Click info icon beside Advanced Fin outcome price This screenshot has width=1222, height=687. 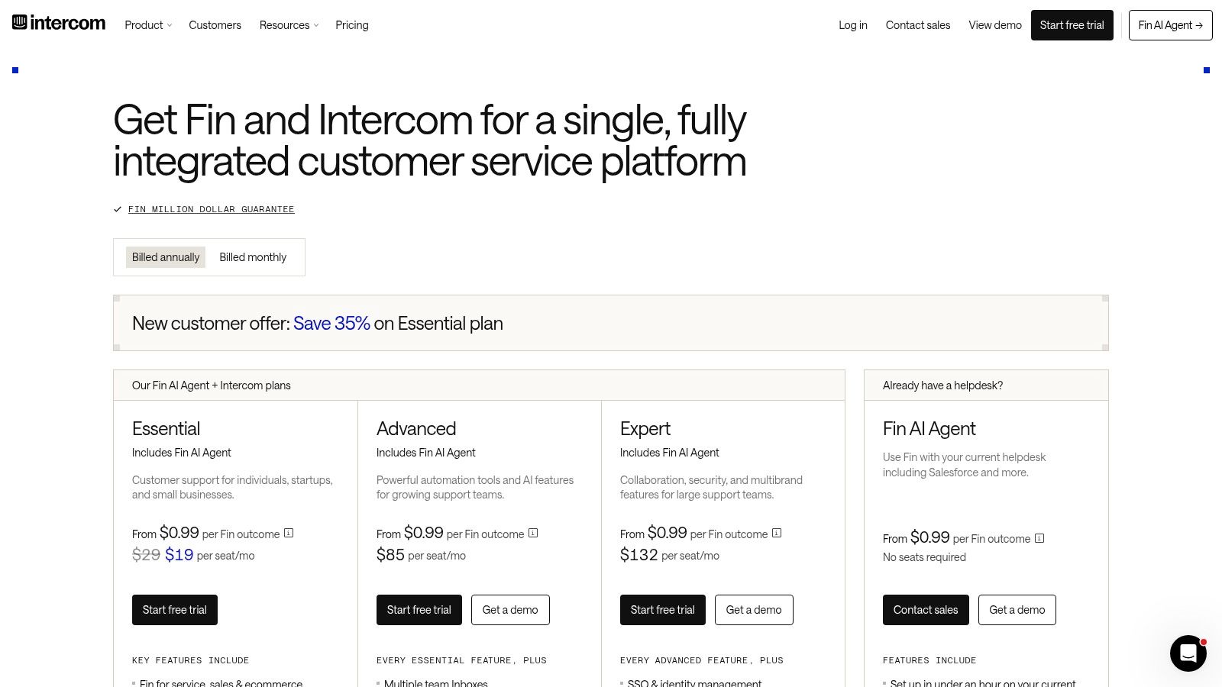pyautogui.click(x=533, y=533)
